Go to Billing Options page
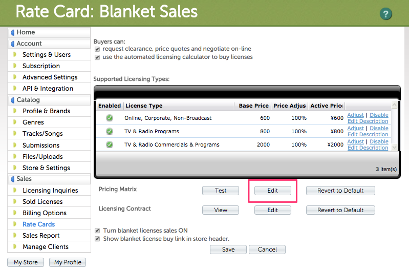The width and height of the screenshot is (409, 270). tap(45, 213)
